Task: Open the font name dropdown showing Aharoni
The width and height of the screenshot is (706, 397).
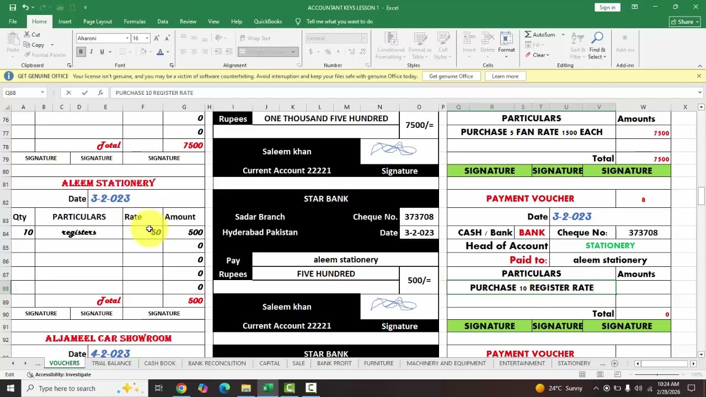Action: coord(127,39)
